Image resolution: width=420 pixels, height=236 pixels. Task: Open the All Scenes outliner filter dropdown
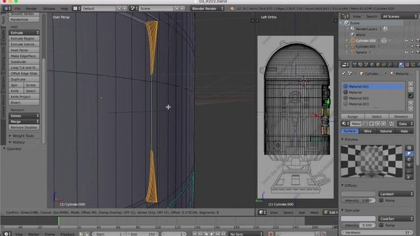point(400,16)
